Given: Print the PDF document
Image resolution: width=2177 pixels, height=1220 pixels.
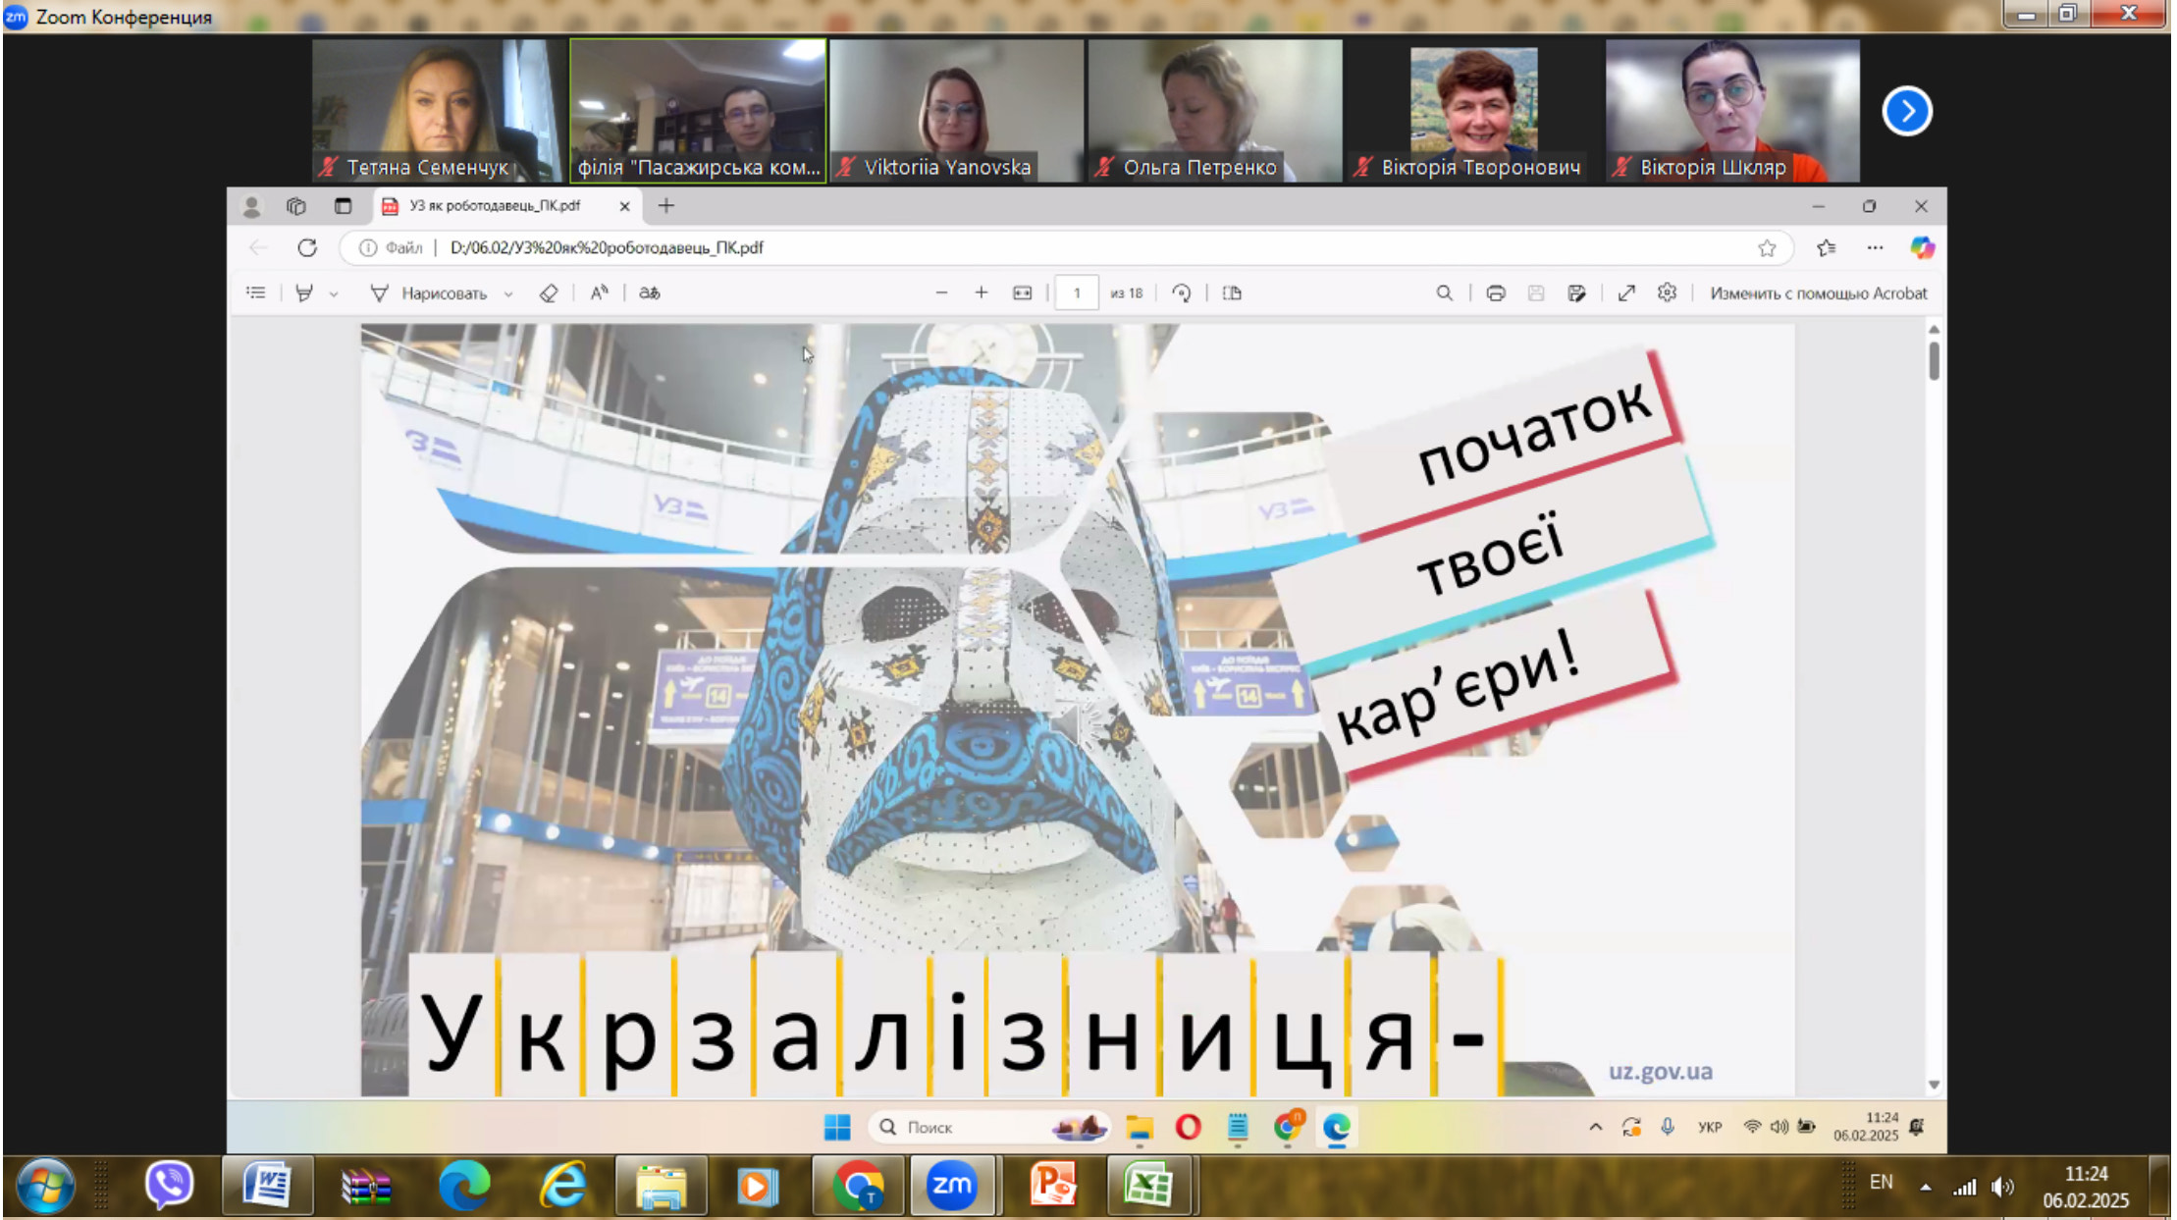Looking at the screenshot, I should (1496, 292).
